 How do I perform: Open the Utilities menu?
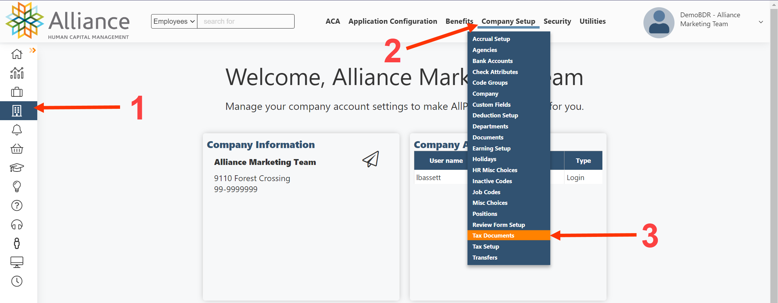tap(592, 21)
